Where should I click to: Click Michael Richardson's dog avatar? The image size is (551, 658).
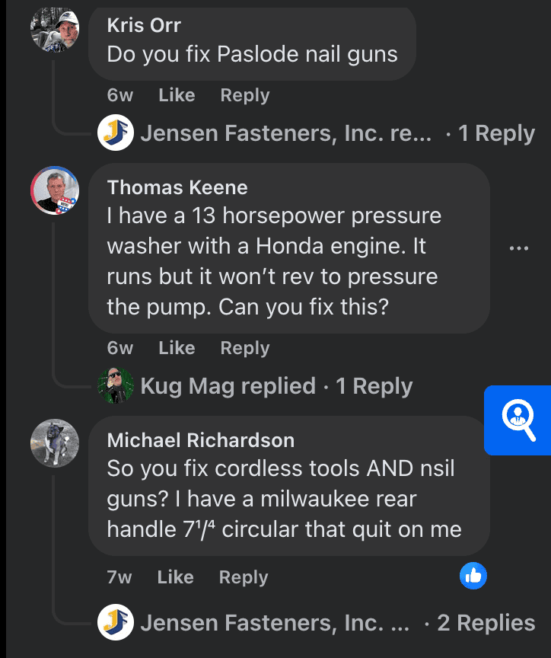(x=55, y=442)
